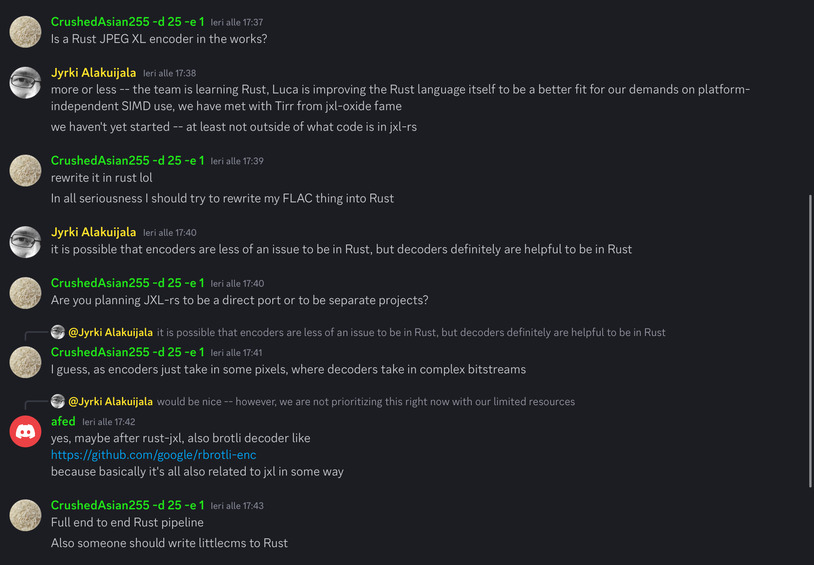Click CrushedAsian255 username at 17:37 message

pyautogui.click(x=128, y=22)
